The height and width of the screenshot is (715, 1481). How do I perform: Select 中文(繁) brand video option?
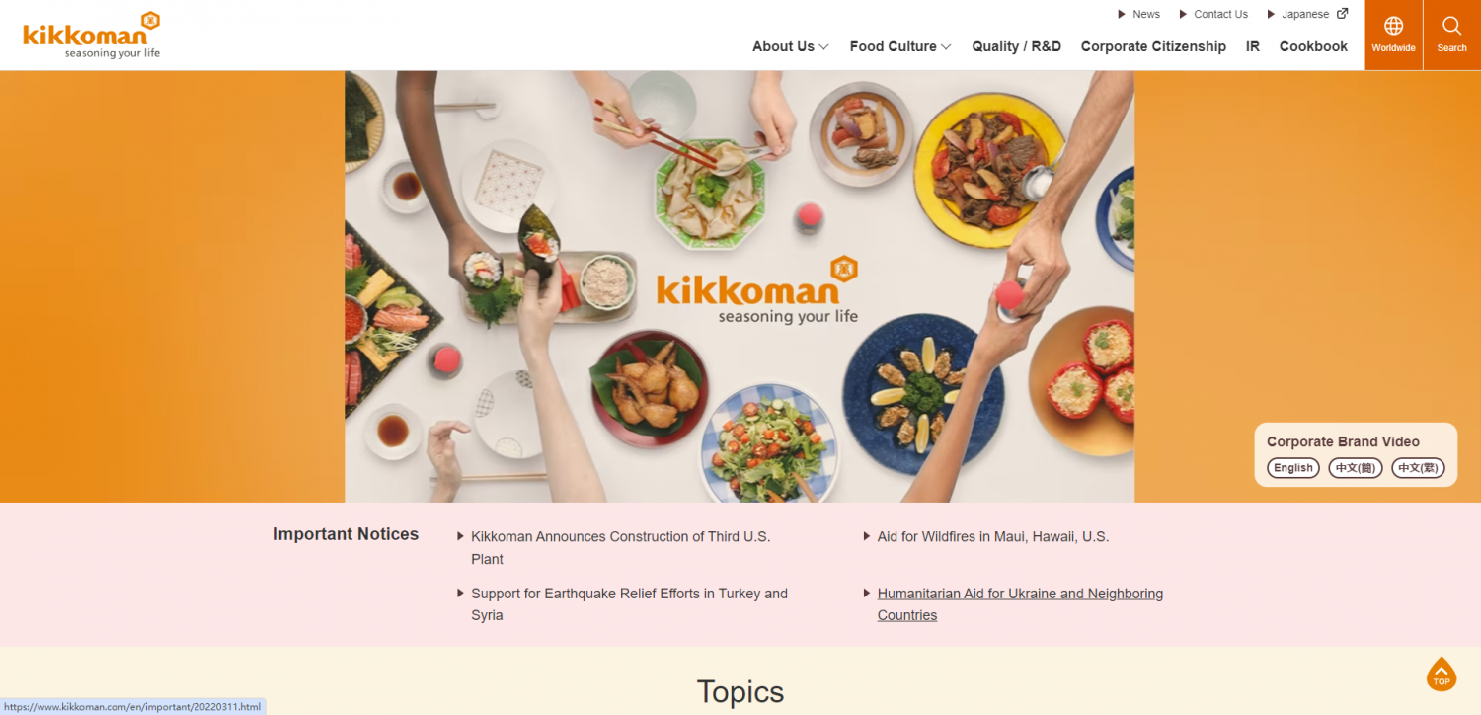[1418, 468]
